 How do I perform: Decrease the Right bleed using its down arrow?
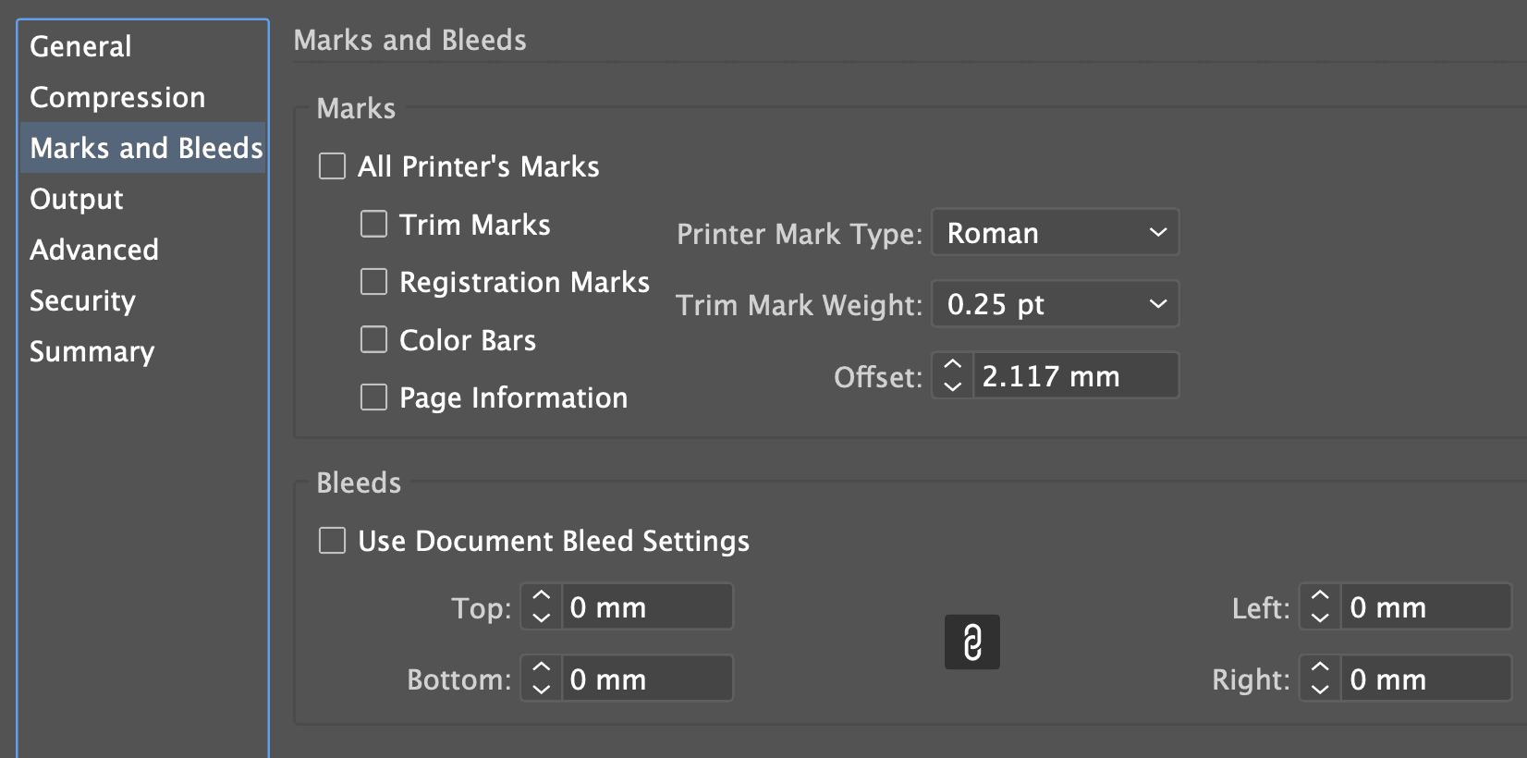tap(1319, 688)
